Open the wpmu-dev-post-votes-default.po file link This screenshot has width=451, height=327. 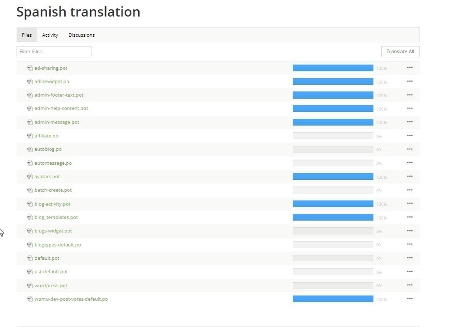point(71,299)
